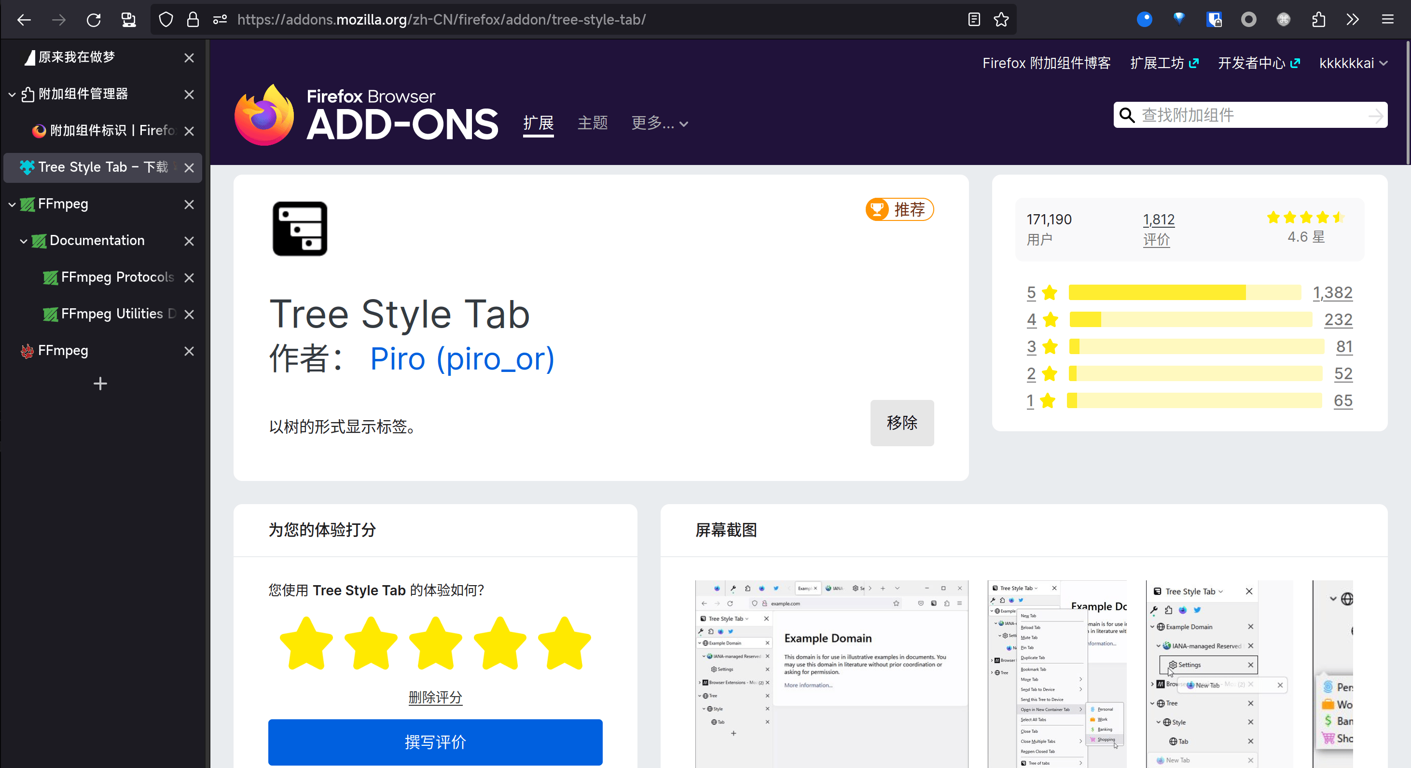The width and height of the screenshot is (1411, 768).
Task: Close the 附加组件标识 sidebar tab
Action: (189, 131)
